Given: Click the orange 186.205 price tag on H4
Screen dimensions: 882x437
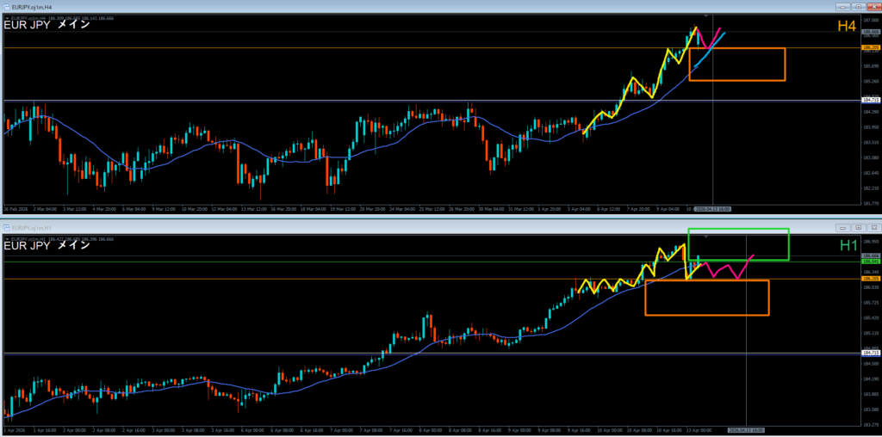Looking at the screenshot, I should click(869, 48).
